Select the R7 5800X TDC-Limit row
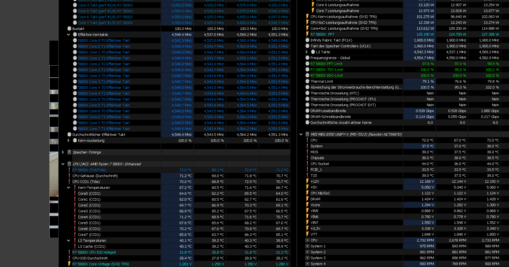 (403, 69)
